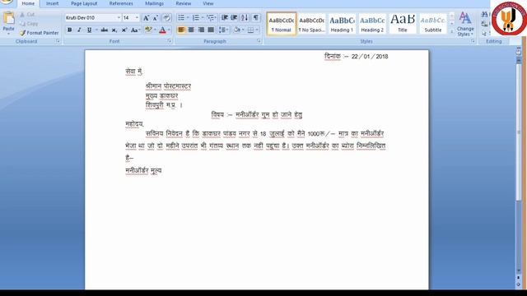Image resolution: width=527 pixels, height=296 pixels.
Task: Click Format Painter
Action: [x=39, y=33]
